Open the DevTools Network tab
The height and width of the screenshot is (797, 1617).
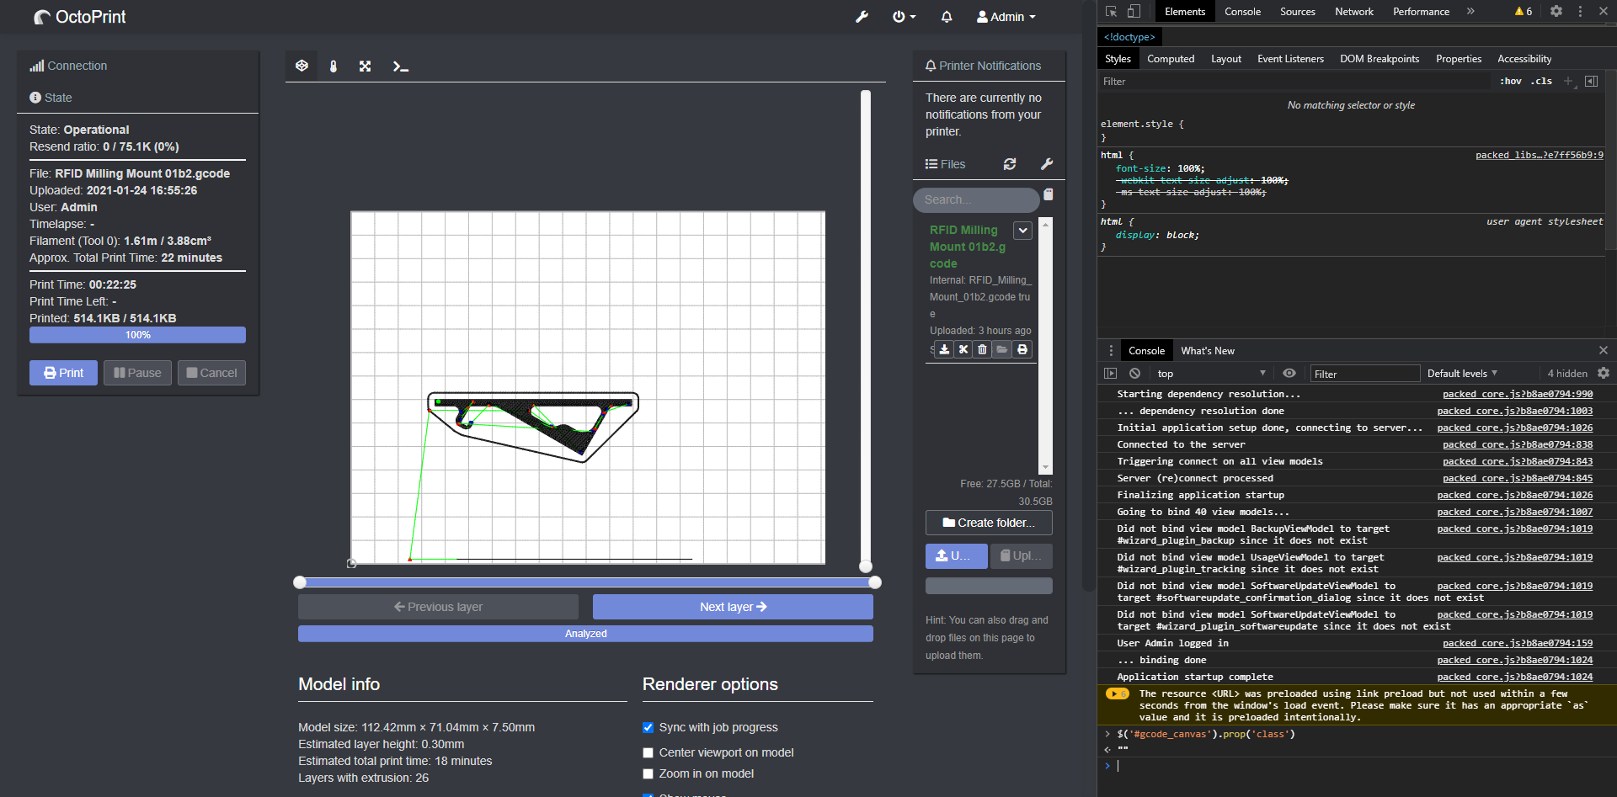coord(1353,12)
